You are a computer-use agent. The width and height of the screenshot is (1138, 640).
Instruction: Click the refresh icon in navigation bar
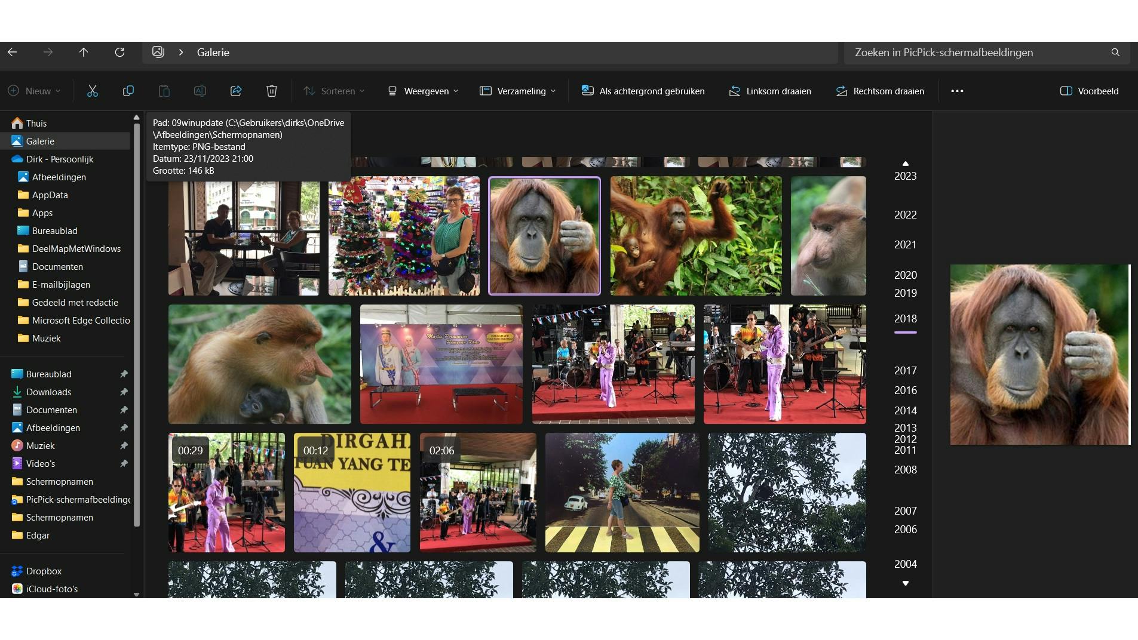[x=119, y=53]
